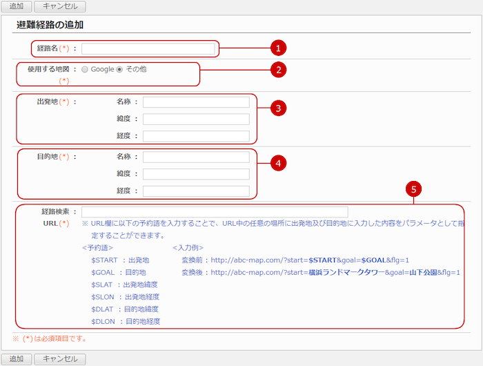Screen dimensions: 483x366
Task: Select the その他 map radio button
Action: pyautogui.click(x=119, y=69)
